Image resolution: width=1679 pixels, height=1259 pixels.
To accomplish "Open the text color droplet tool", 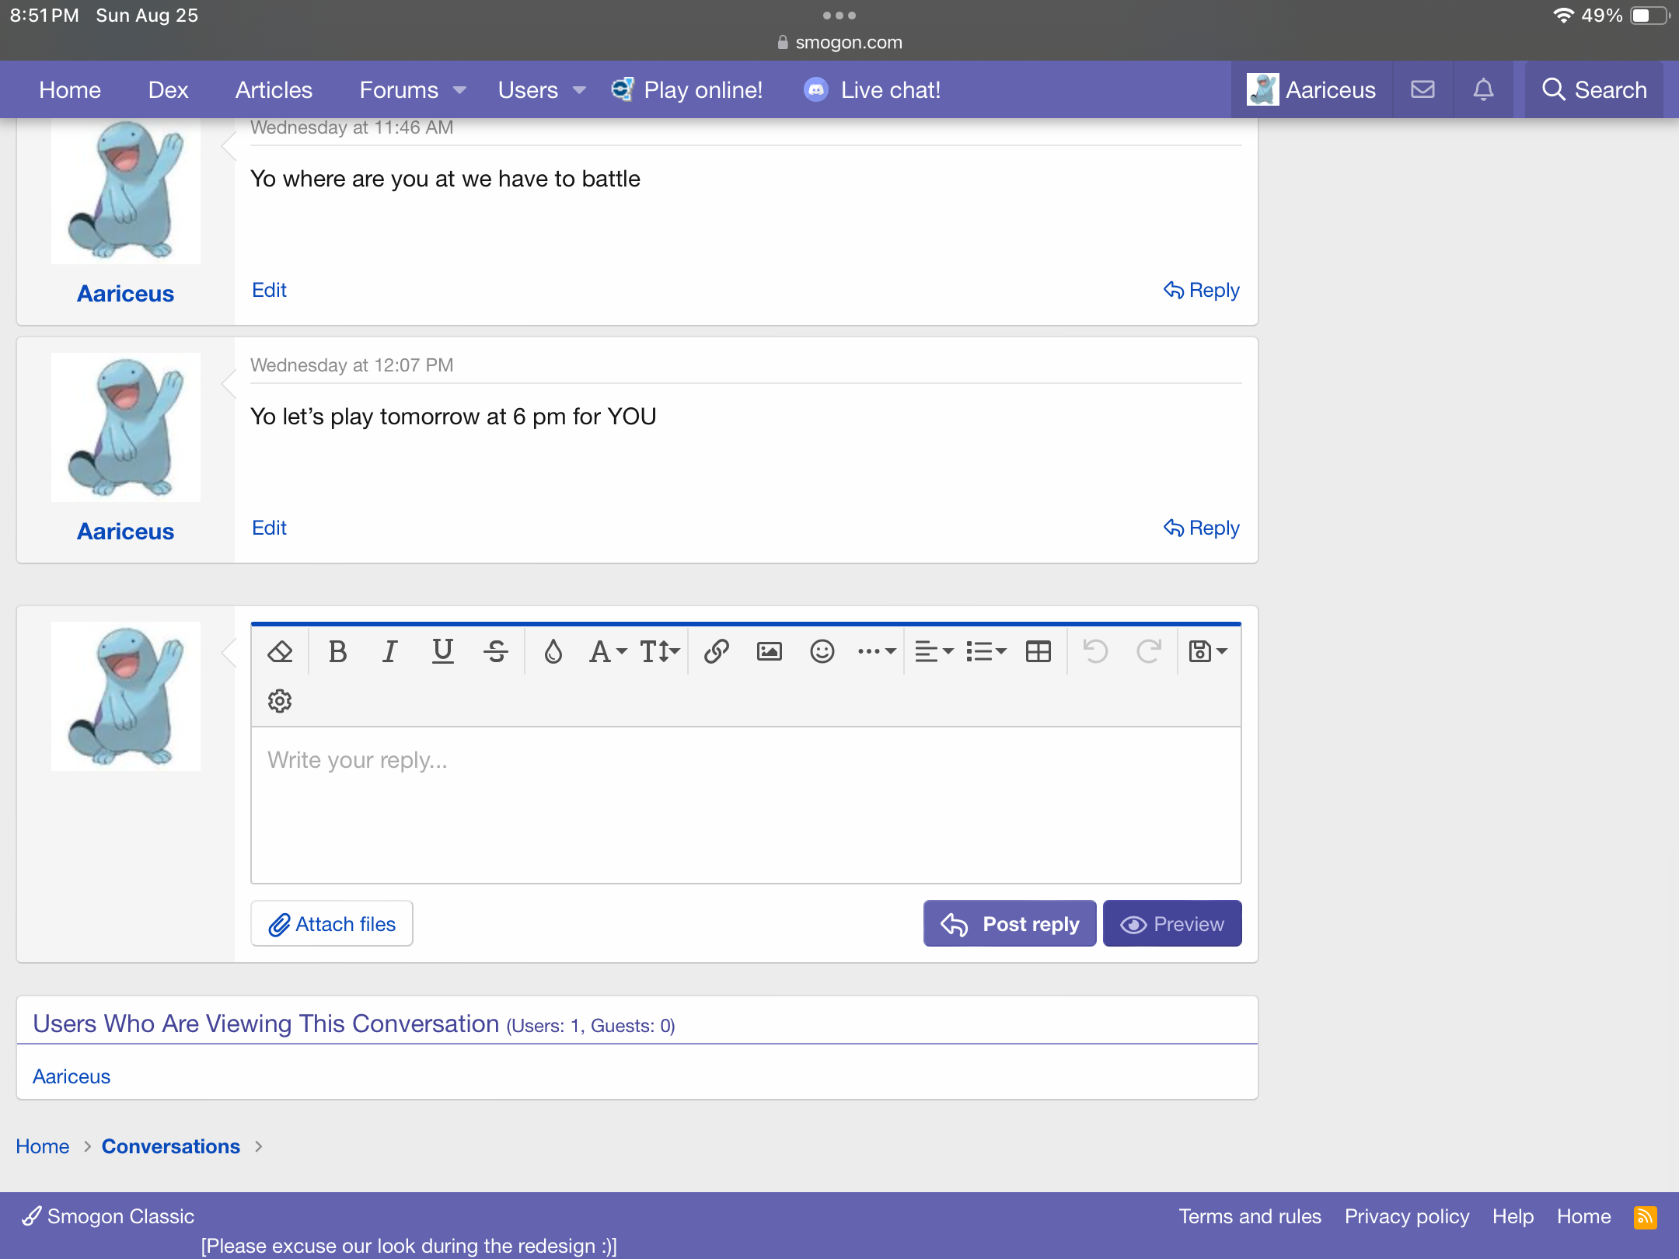I will pyautogui.click(x=553, y=651).
